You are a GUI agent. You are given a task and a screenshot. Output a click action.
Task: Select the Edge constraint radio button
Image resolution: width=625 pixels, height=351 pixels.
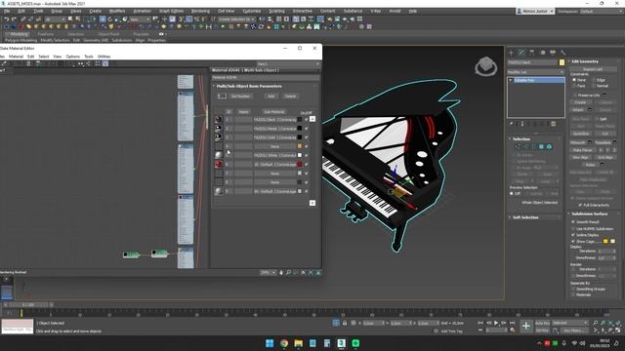pyautogui.click(x=594, y=80)
